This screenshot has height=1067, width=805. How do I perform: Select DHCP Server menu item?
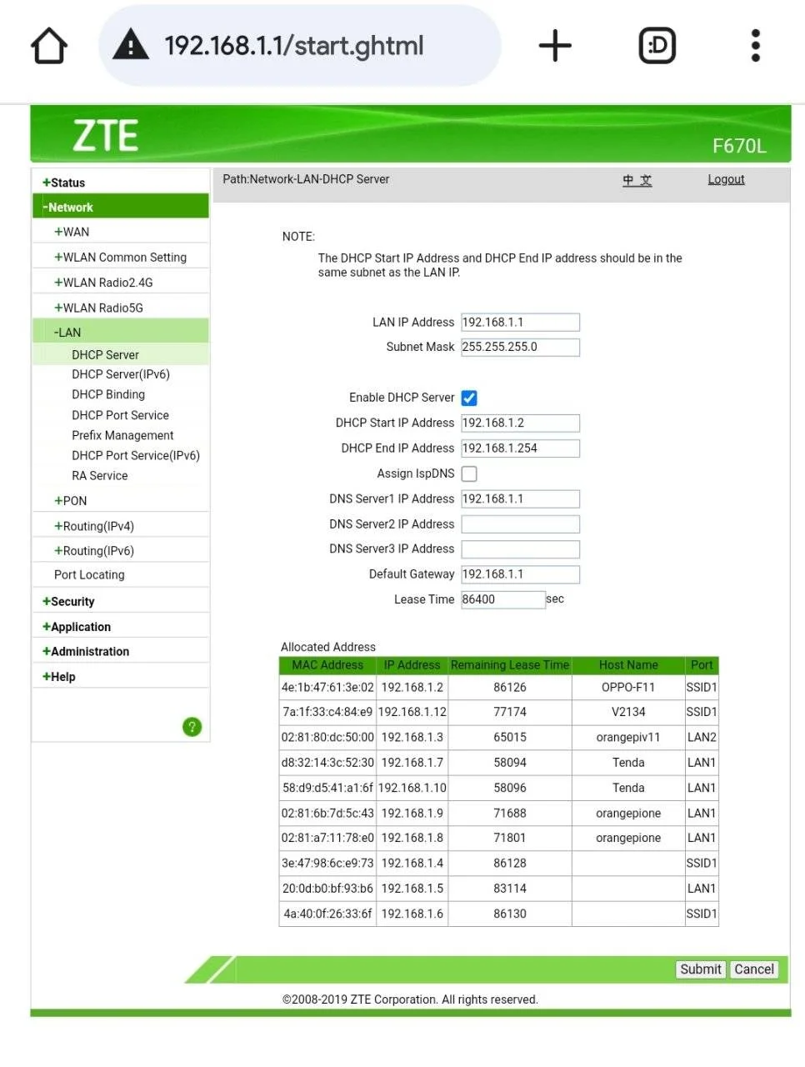(105, 355)
